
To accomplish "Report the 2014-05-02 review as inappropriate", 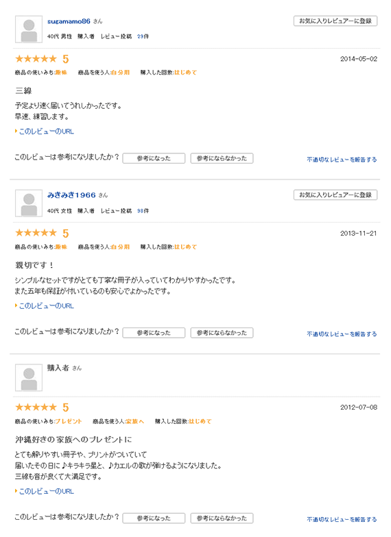I will (342, 160).
